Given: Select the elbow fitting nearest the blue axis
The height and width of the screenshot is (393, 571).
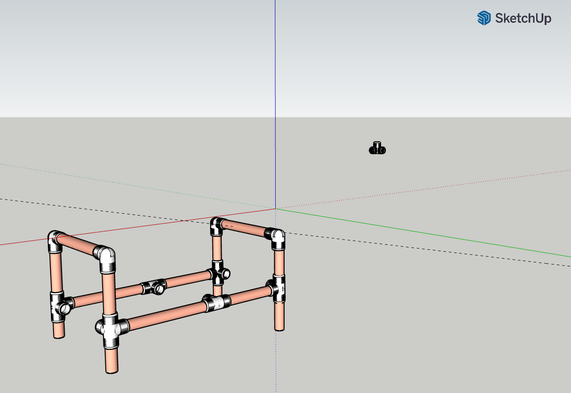Looking at the screenshot, I should tap(276, 239).
